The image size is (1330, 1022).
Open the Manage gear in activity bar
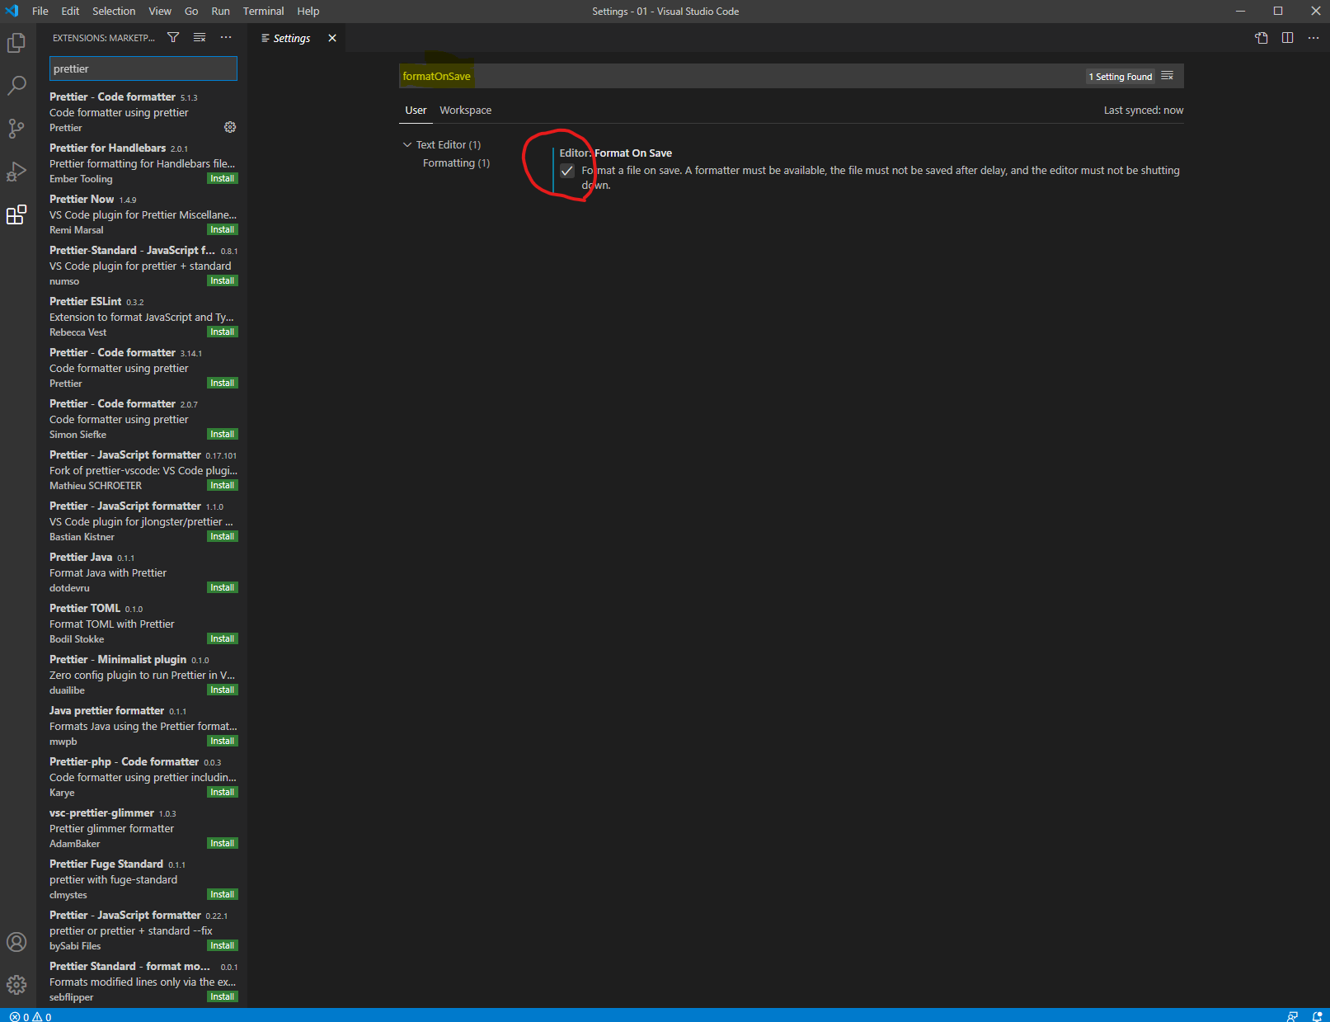coord(16,985)
